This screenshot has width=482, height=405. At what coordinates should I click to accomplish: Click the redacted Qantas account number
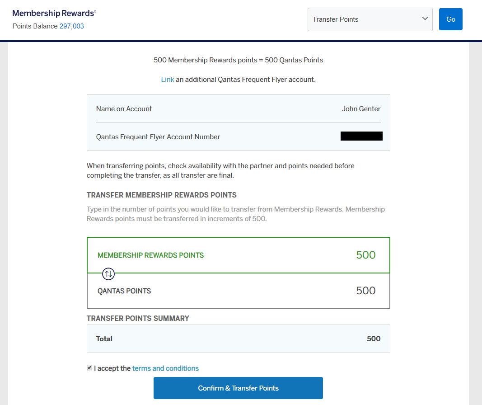[361, 136]
